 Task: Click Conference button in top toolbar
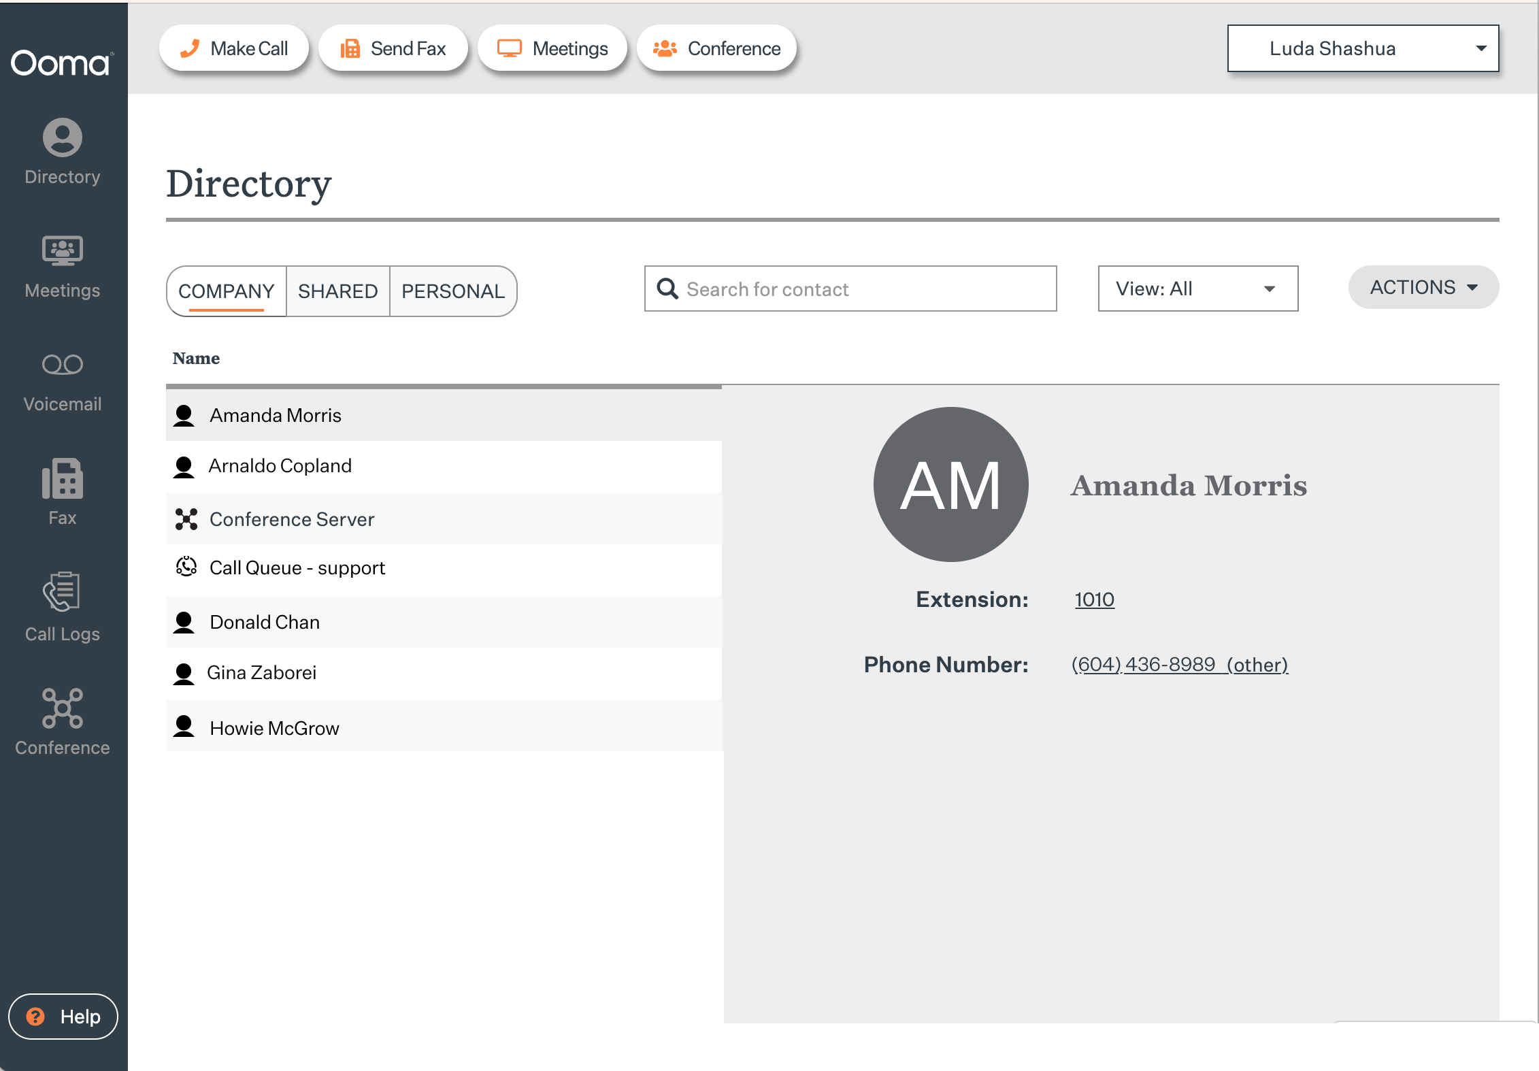[x=717, y=48]
